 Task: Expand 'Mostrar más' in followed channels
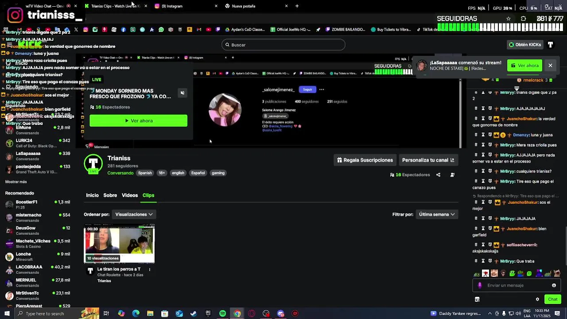(x=16, y=182)
